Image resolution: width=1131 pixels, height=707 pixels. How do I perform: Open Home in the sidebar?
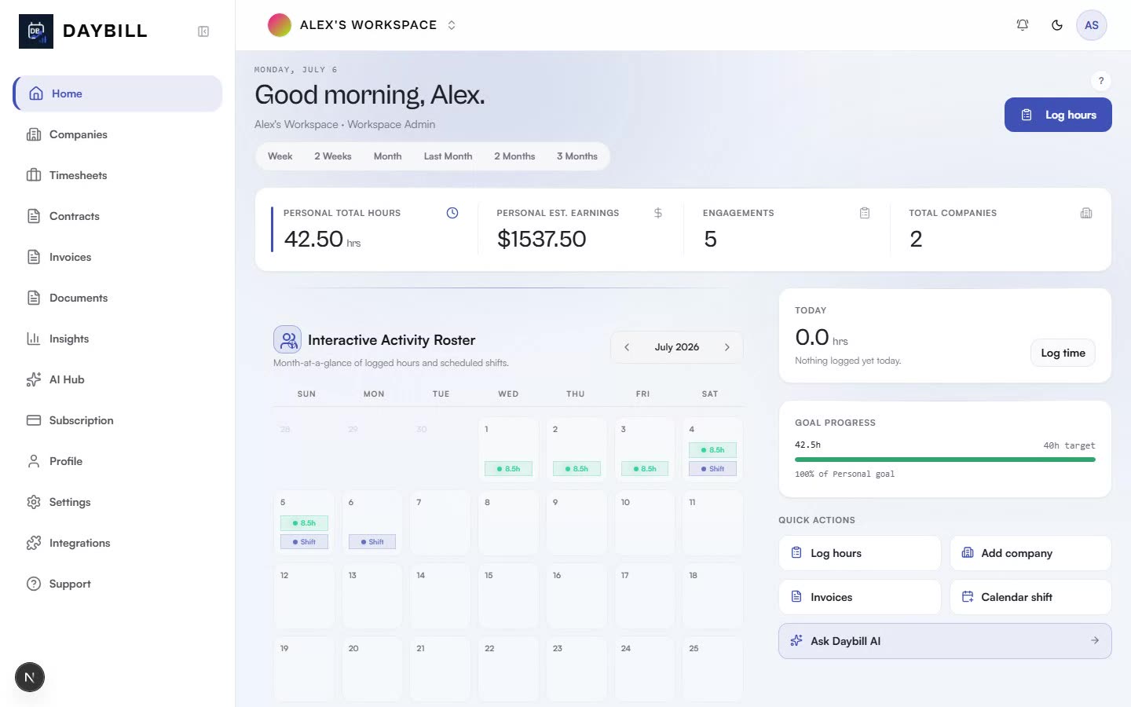point(118,93)
